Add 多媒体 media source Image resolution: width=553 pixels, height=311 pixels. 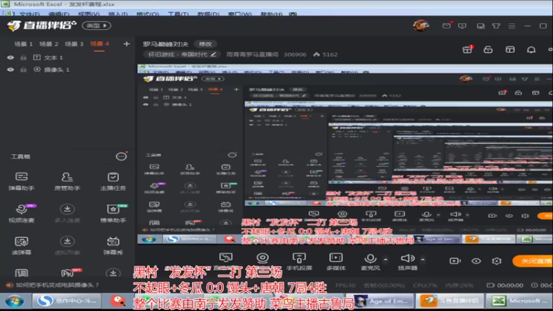click(336, 262)
